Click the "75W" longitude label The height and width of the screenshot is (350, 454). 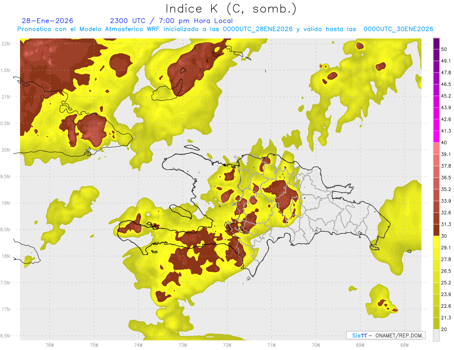94,345
